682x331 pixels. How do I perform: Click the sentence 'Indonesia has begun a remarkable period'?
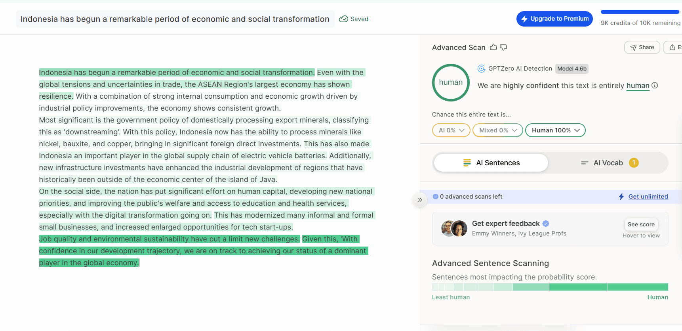(x=177, y=73)
